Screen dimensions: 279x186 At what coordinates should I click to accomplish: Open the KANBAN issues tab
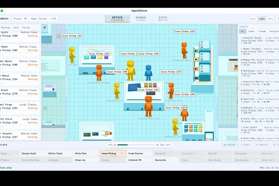(141, 19)
